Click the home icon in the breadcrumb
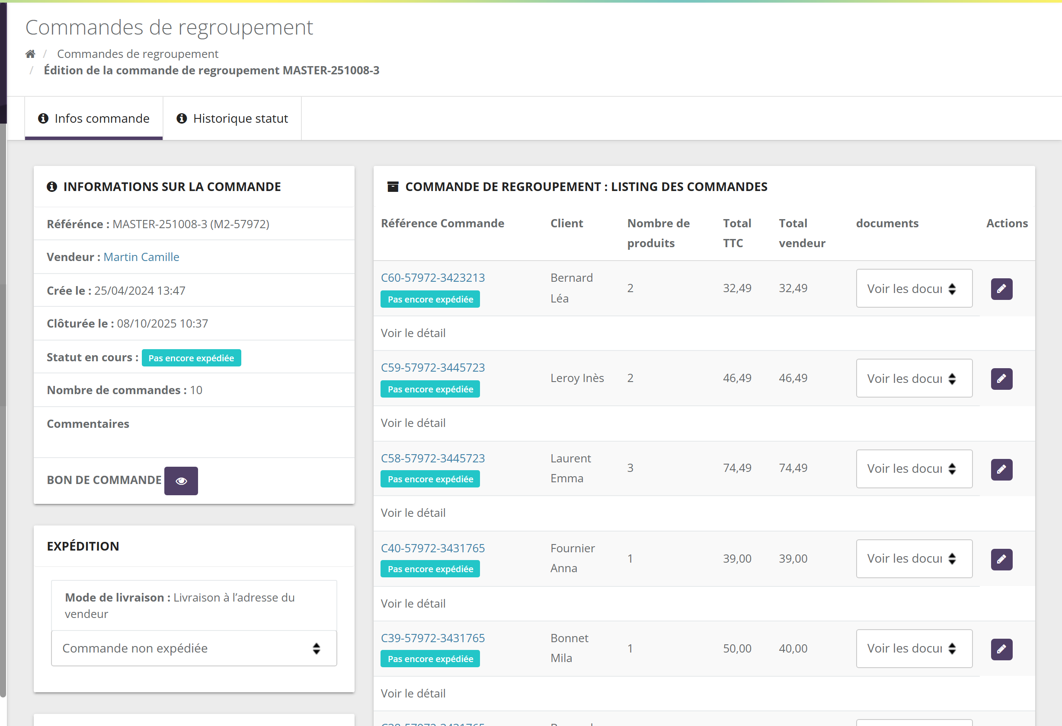Screen dimensions: 1062x726 pos(30,54)
